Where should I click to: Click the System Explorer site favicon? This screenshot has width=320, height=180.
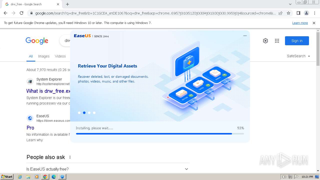30,81
